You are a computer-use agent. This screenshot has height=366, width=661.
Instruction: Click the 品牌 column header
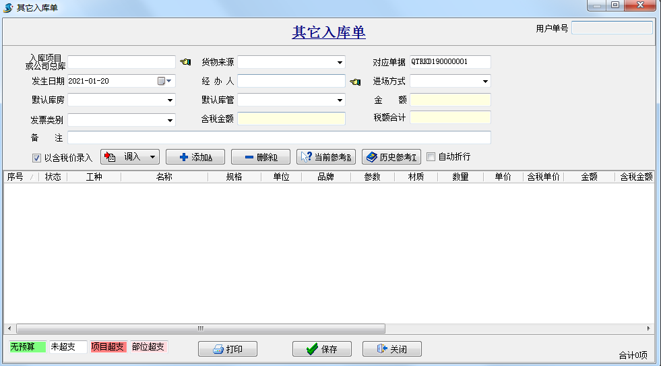[326, 177]
